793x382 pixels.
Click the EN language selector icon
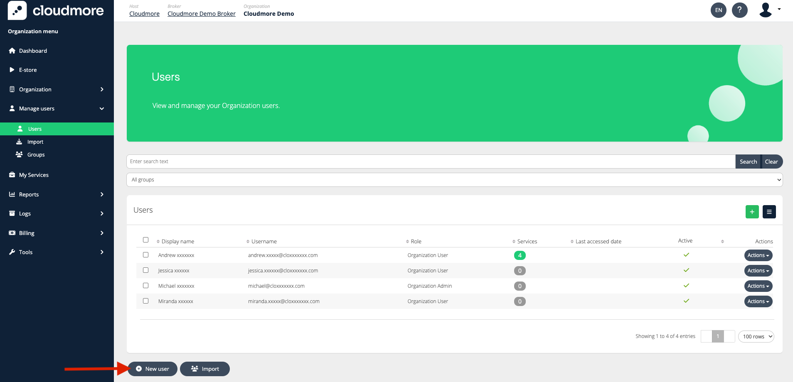pos(718,10)
